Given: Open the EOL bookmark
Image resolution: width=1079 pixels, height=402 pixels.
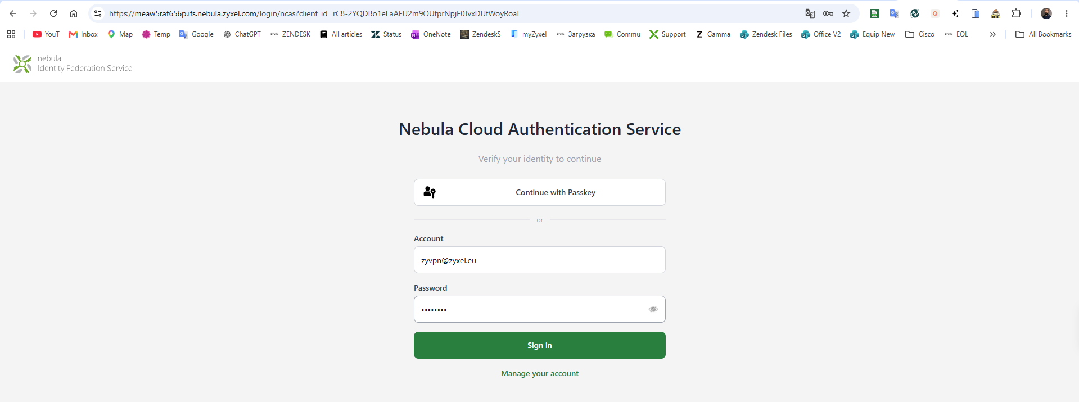Looking at the screenshot, I should [x=956, y=34].
